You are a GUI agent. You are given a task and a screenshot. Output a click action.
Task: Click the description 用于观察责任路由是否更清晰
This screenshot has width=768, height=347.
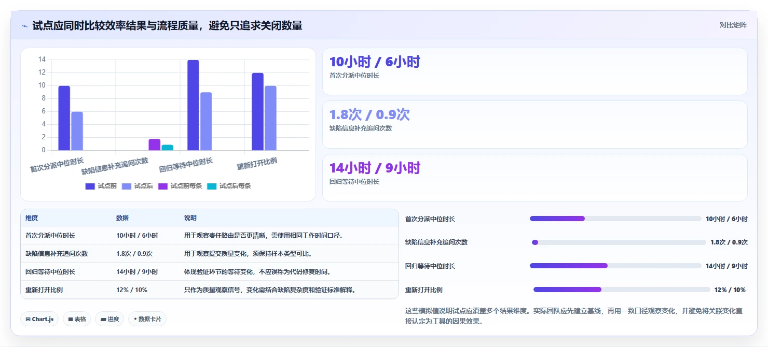click(x=264, y=236)
